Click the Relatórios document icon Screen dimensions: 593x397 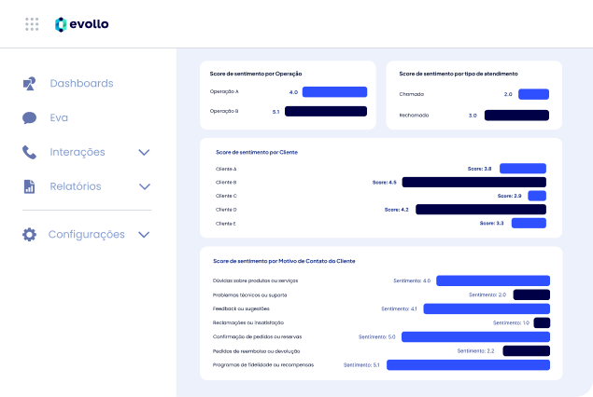point(30,186)
